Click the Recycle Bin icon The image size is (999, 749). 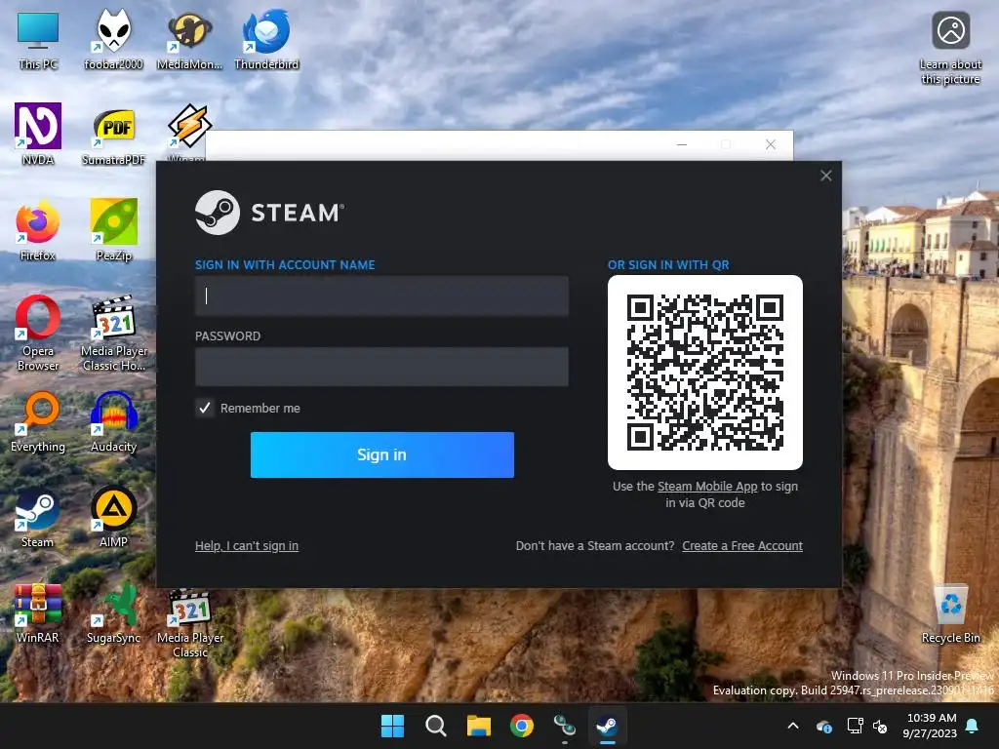[x=950, y=612]
